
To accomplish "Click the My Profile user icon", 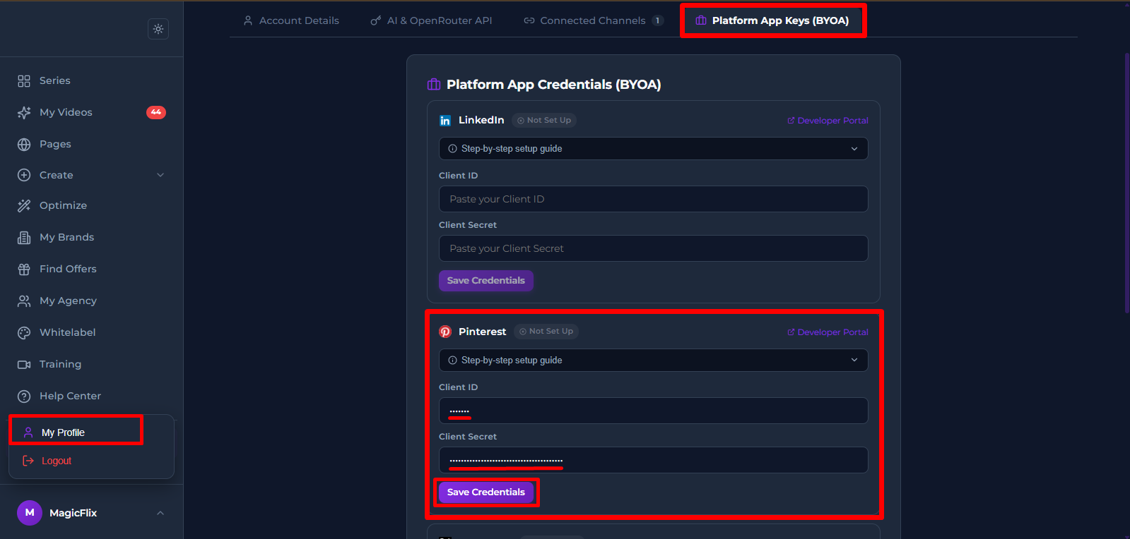I will (x=28, y=432).
